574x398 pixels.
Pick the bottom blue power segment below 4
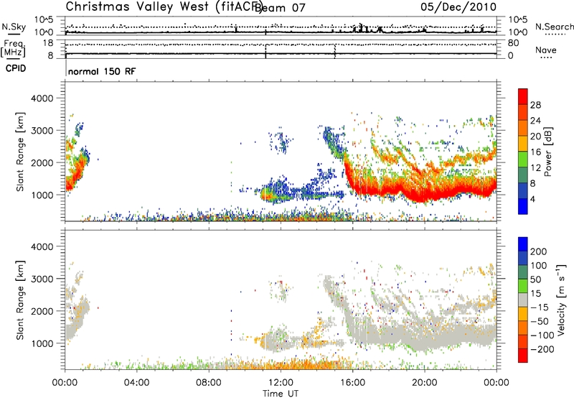click(x=523, y=207)
